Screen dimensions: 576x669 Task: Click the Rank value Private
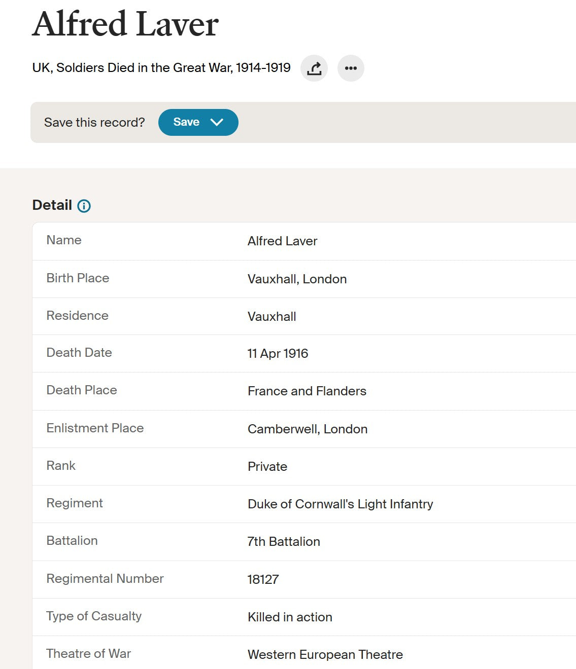[x=267, y=467]
